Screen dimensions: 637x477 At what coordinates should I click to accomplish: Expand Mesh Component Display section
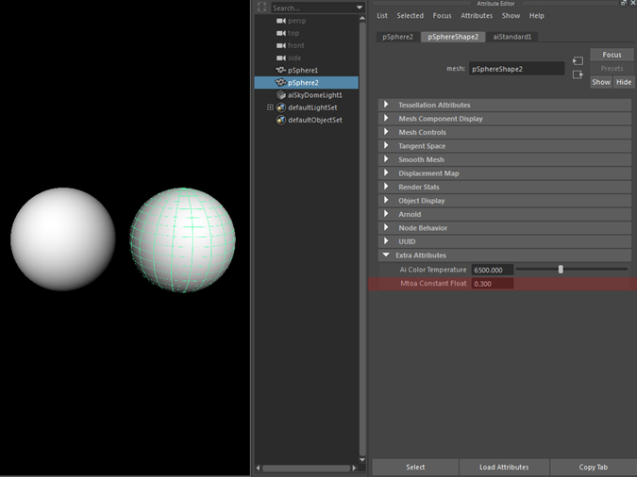pyautogui.click(x=505, y=119)
